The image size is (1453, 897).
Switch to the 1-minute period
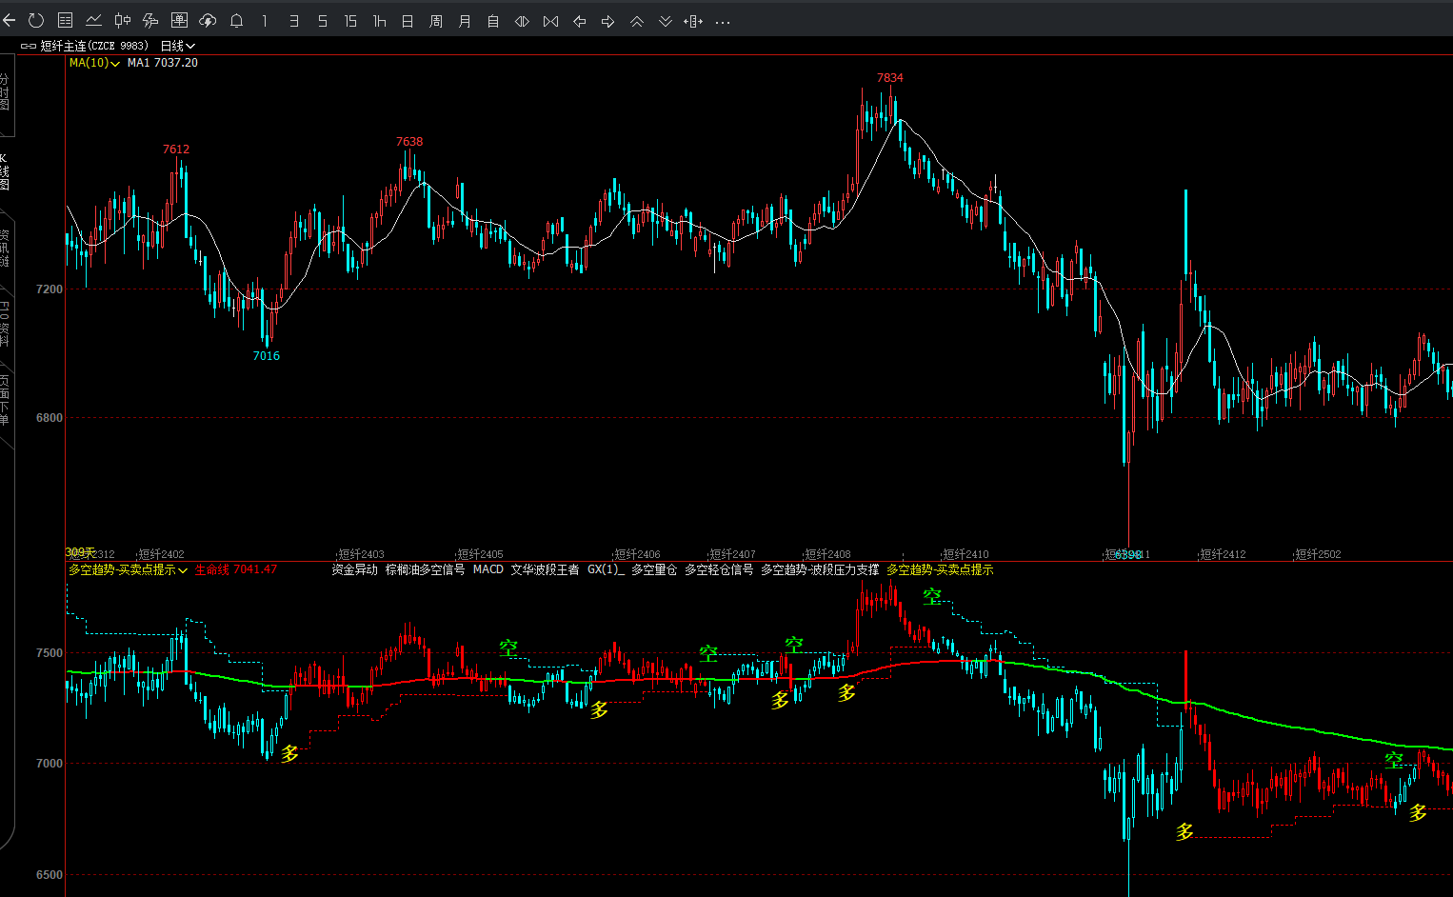click(x=265, y=21)
